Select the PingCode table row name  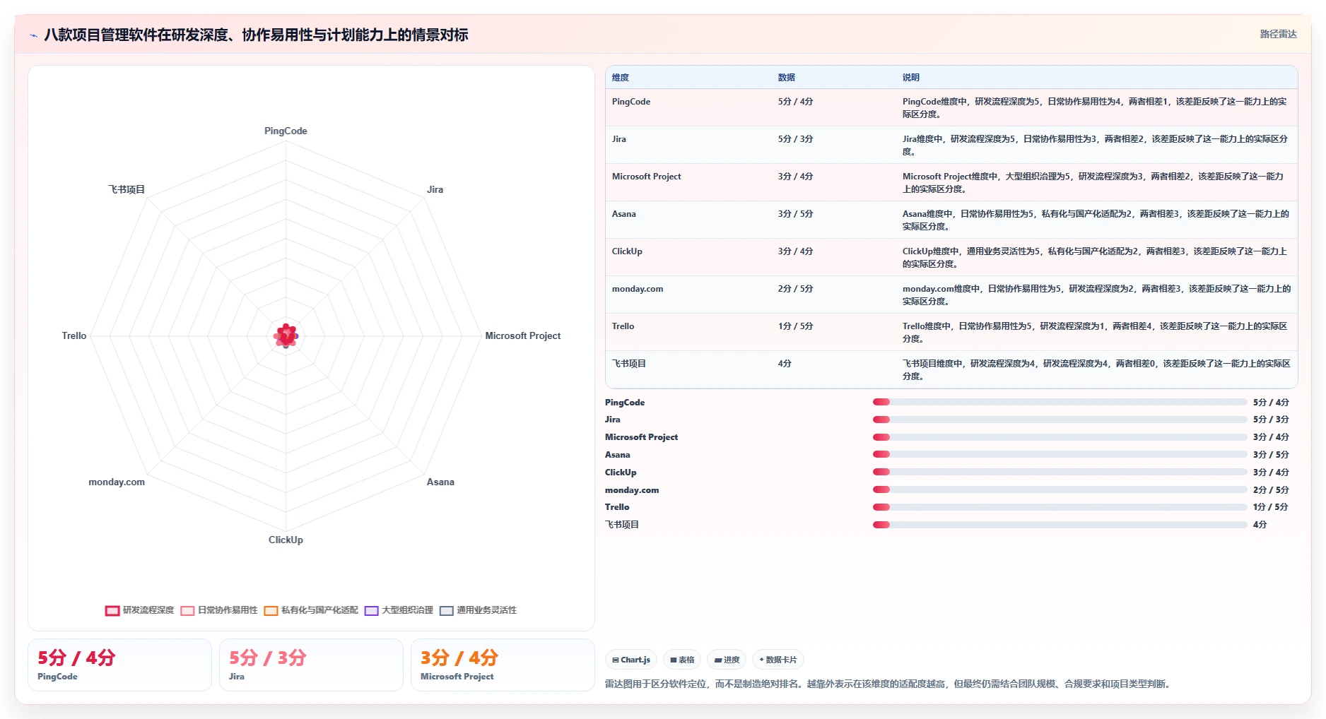pyautogui.click(x=631, y=102)
